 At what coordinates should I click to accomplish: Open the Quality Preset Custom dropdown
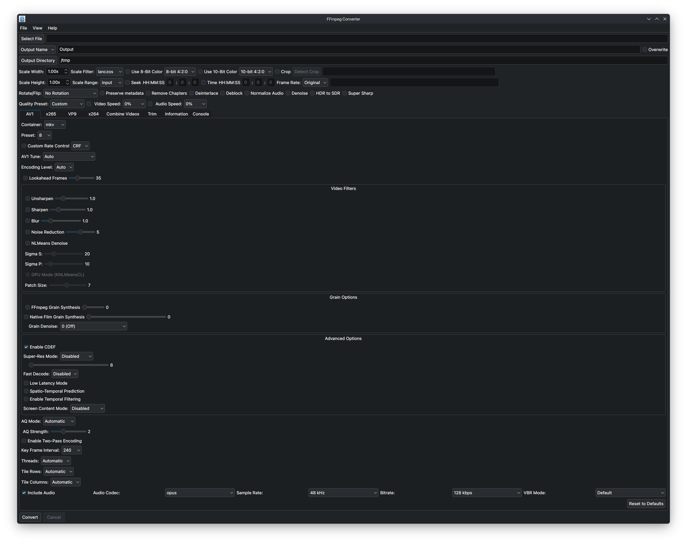pyautogui.click(x=67, y=104)
